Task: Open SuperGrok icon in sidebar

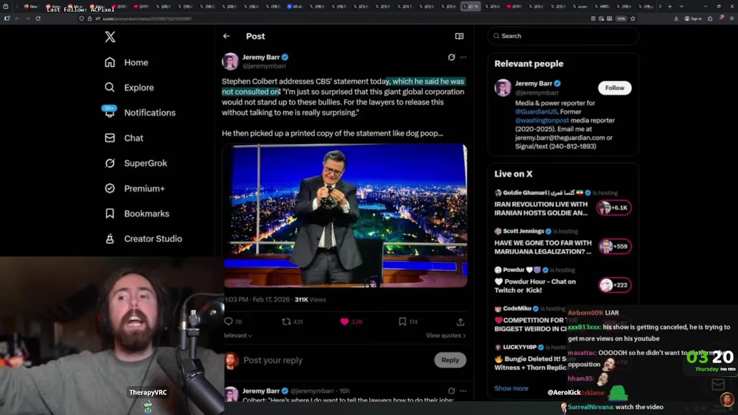Action: click(110, 163)
